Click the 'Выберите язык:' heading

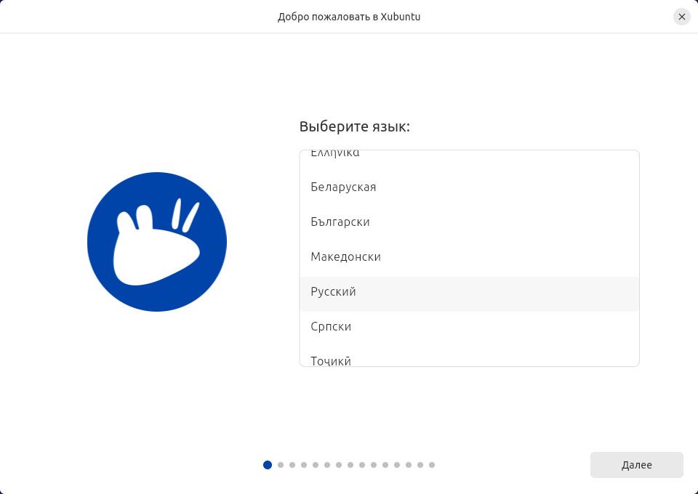(354, 126)
